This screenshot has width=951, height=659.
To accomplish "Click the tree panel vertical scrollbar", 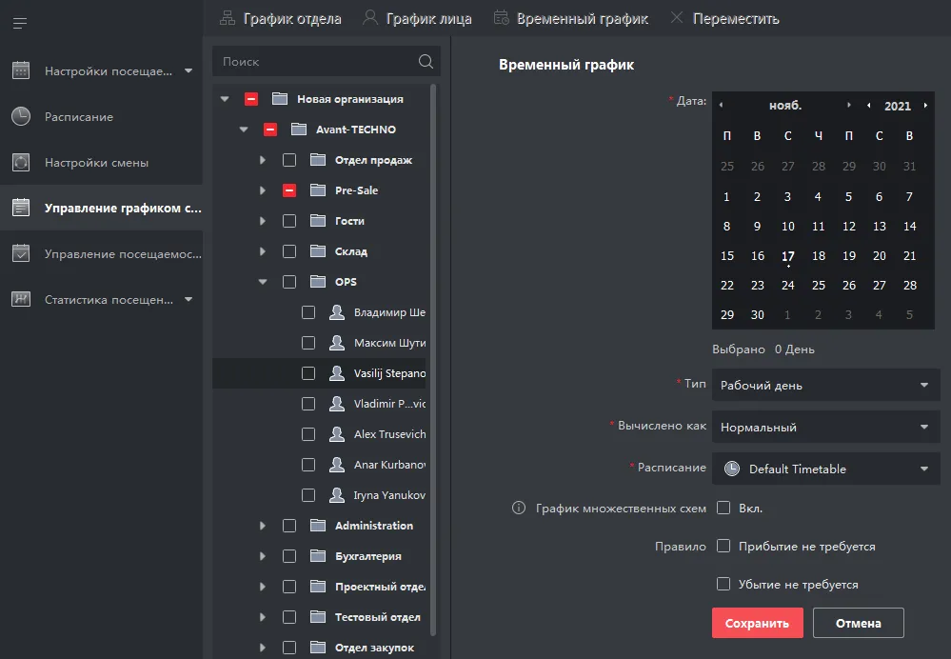I will pyautogui.click(x=434, y=362).
